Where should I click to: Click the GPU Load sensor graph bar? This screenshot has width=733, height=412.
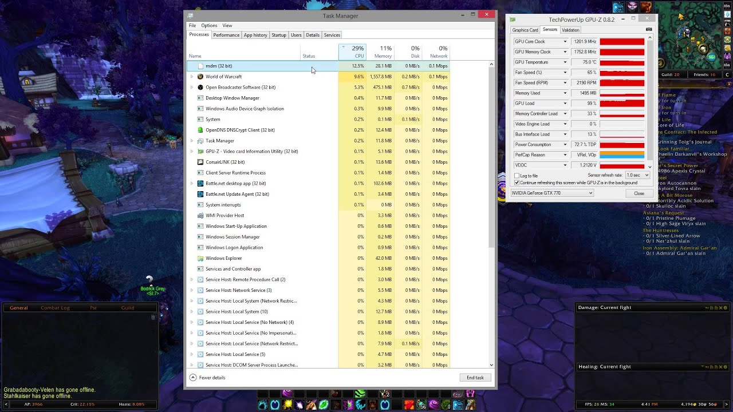point(622,104)
